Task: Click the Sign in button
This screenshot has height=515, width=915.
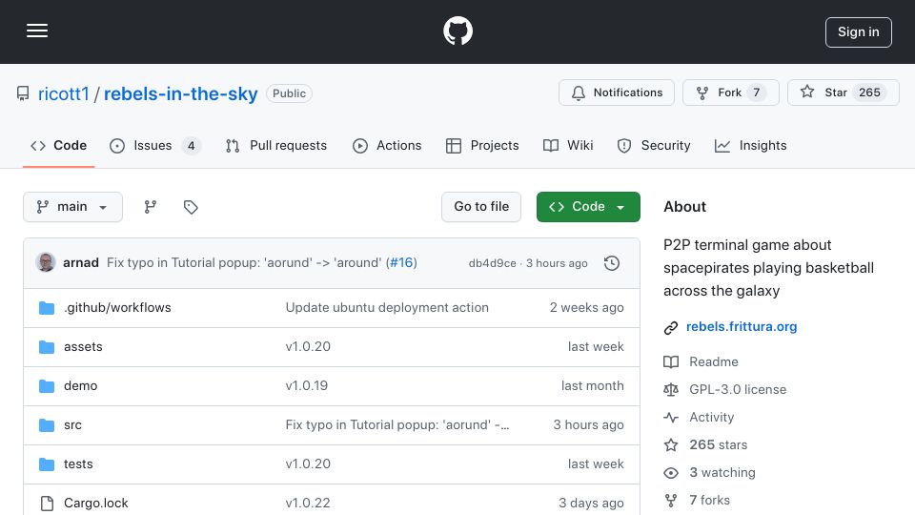Action: 859,32
